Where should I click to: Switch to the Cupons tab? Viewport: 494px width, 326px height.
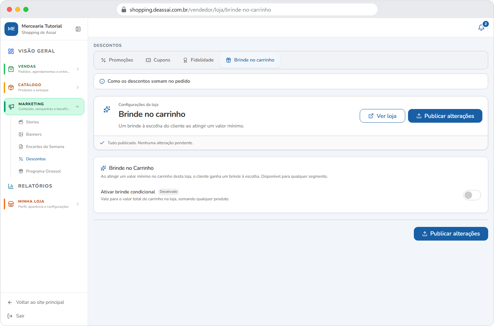158,60
